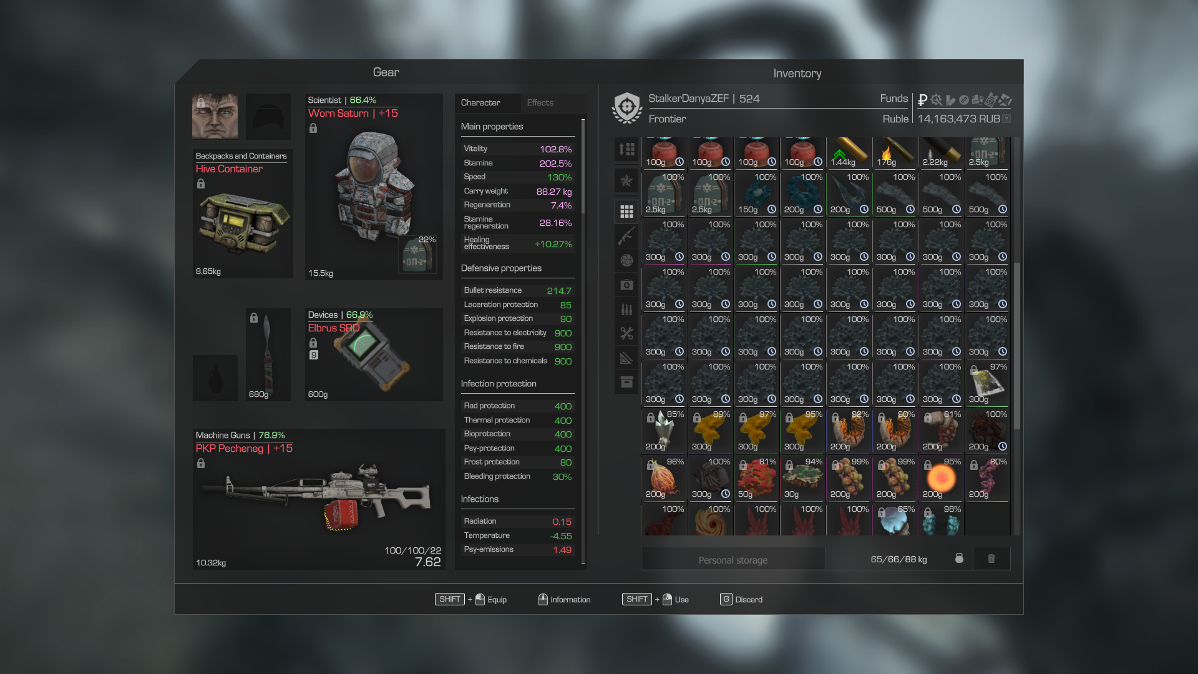This screenshot has height=674, width=1198.
Task: Filter inventory by tools wrench icon
Action: 626,333
